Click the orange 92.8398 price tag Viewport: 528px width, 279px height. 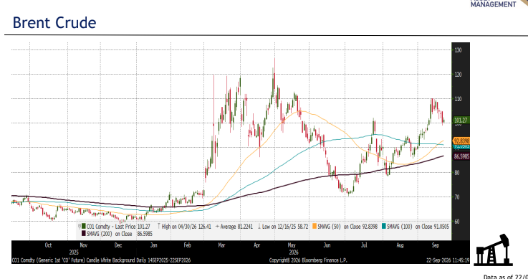point(461,141)
